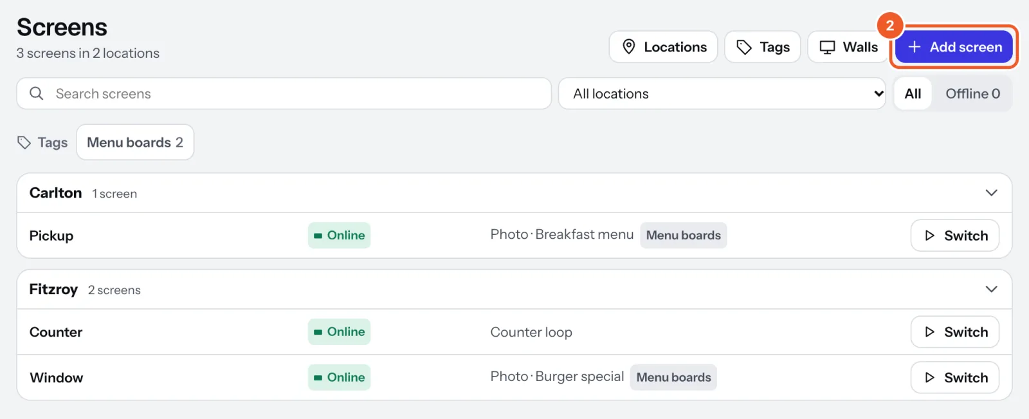Click the Add screen button
The width and height of the screenshot is (1029, 419).
(954, 47)
